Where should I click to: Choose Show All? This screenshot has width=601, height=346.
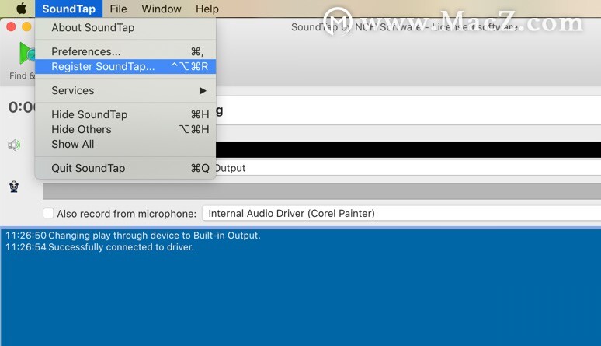(125, 144)
